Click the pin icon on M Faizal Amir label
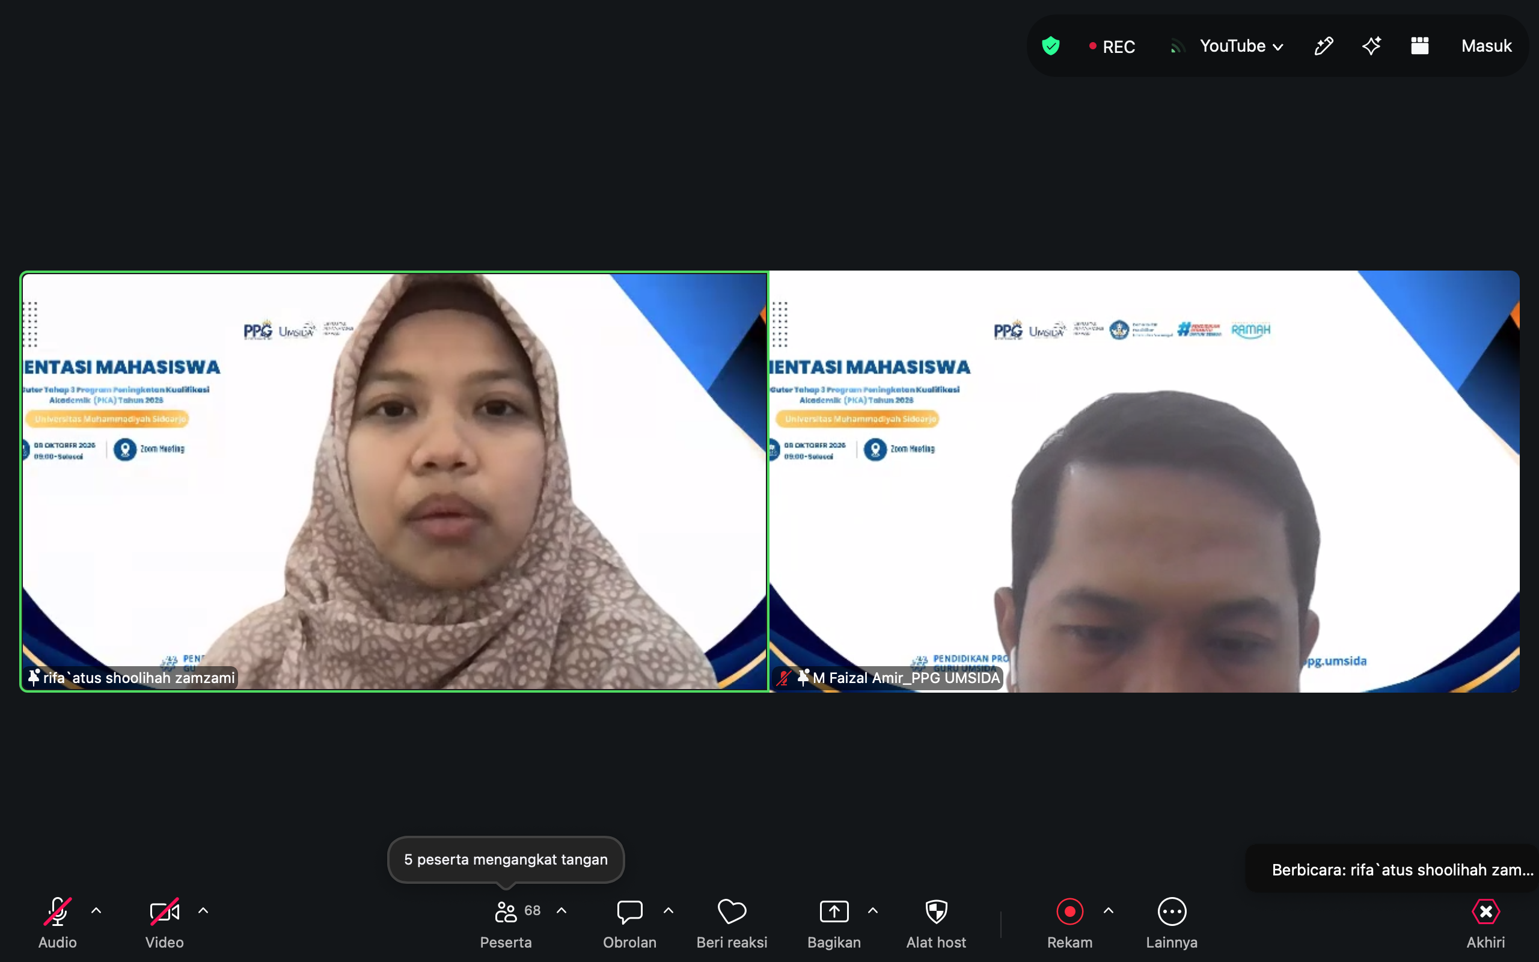Image resolution: width=1539 pixels, height=962 pixels. coord(803,678)
